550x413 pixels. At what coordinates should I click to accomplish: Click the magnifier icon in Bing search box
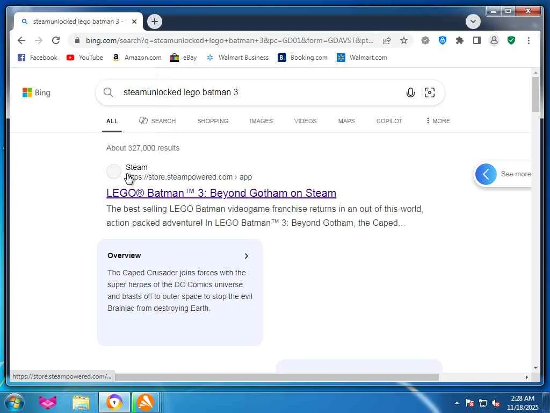pos(108,92)
